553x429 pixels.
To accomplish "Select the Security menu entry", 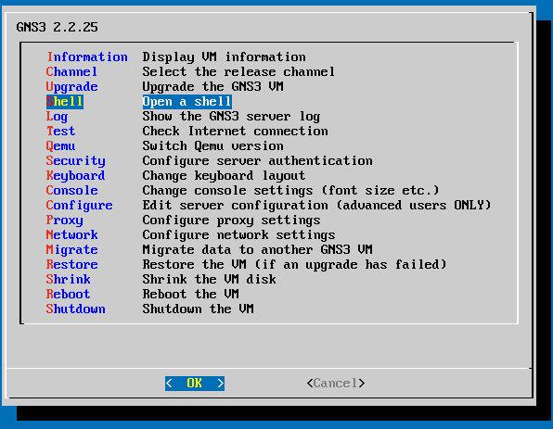I will 76,161.
